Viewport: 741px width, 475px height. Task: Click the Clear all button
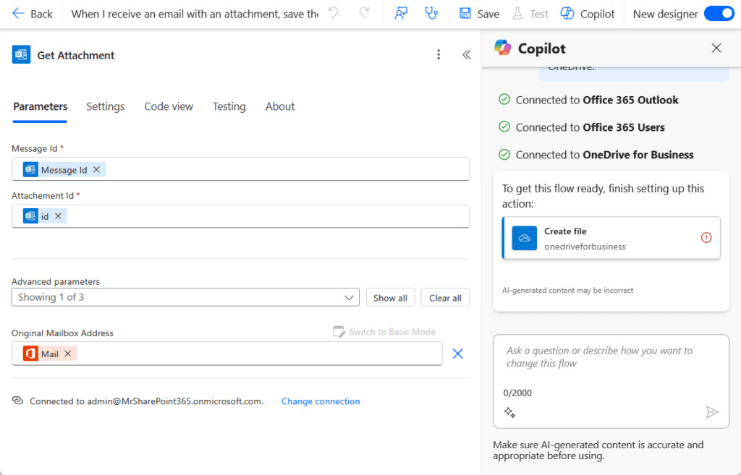[445, 297]
